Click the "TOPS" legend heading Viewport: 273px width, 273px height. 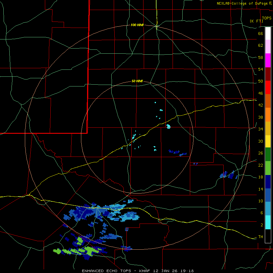[x=267, y=18]
